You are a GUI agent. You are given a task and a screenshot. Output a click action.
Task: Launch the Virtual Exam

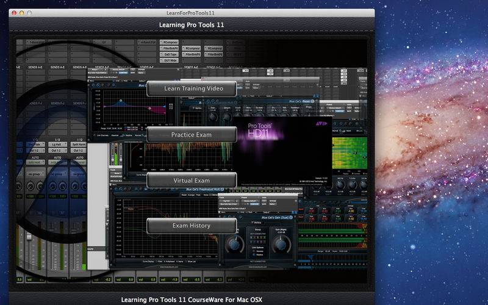192,181
